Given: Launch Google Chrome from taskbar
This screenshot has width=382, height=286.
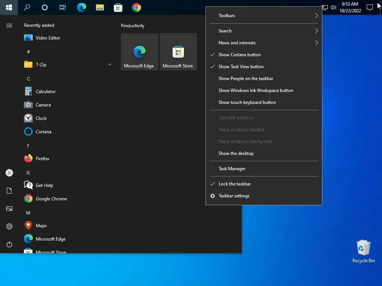Looking at the screenshot, I should tap(137, 7).
